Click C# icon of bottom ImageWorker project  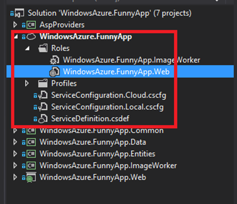click(31, 165)
